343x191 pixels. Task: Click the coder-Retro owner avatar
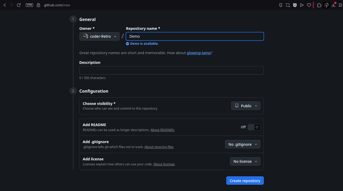85,36
